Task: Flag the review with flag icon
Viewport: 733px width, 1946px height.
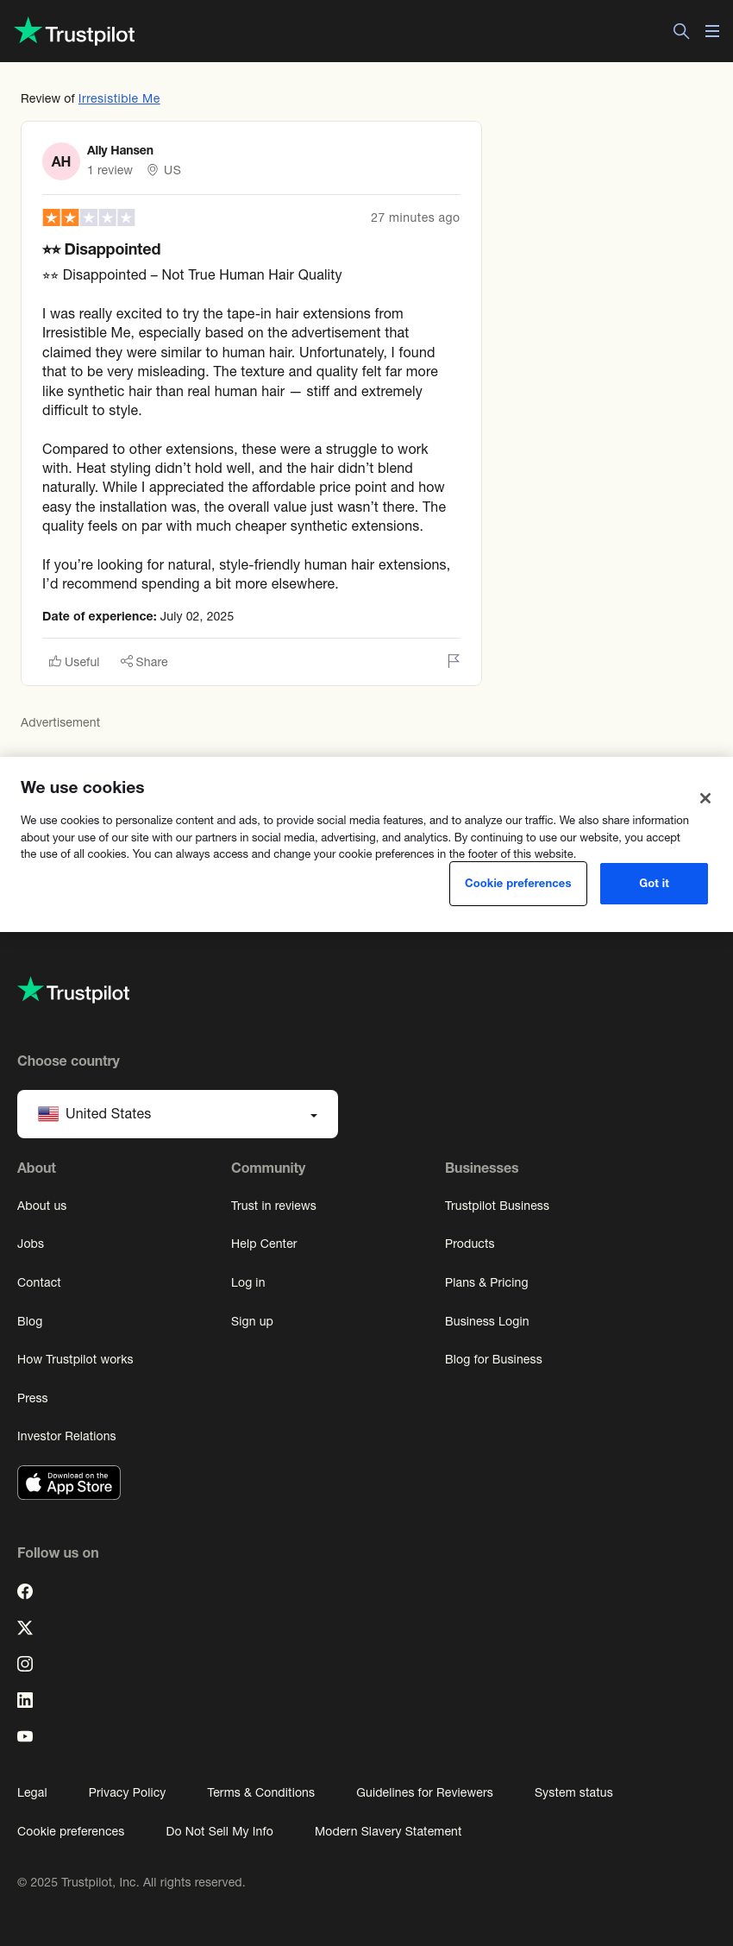Action: (x=454, y=661)
